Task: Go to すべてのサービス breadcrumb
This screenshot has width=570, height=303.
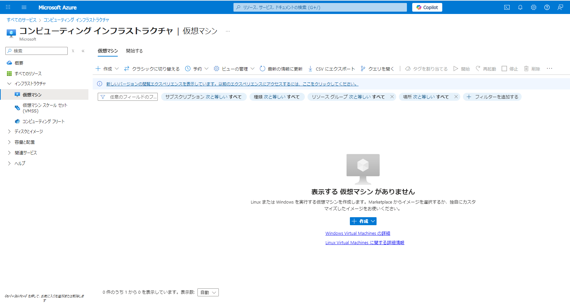Action: 22,20
